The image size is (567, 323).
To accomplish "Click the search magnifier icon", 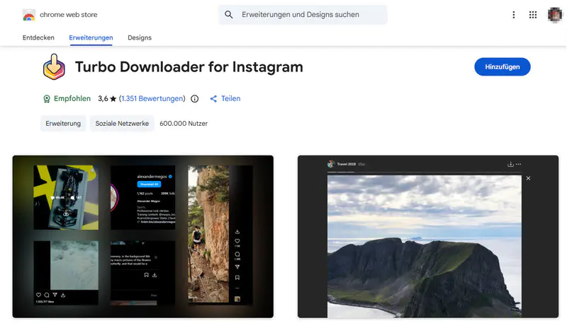I will [x=228, y=15].
